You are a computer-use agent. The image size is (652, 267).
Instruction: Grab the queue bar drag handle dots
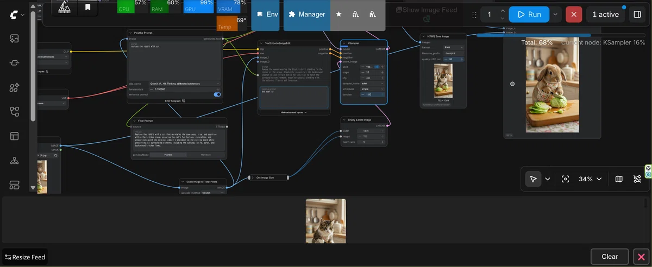click(475, 15)
